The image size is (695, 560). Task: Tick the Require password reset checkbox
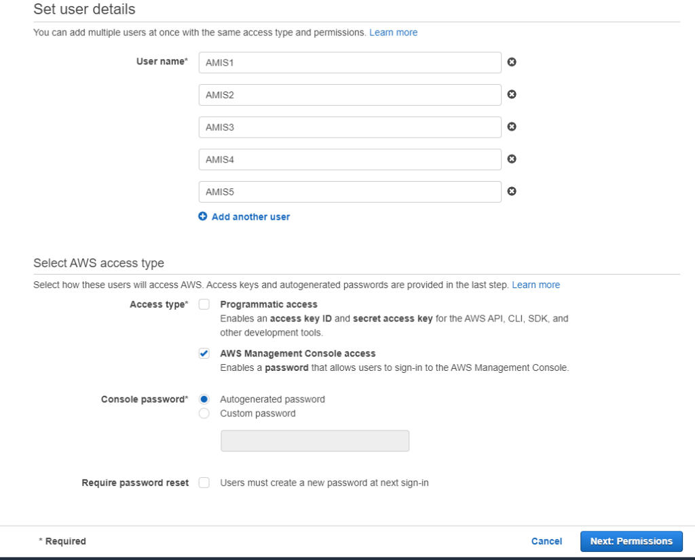[x=204, y=483]
